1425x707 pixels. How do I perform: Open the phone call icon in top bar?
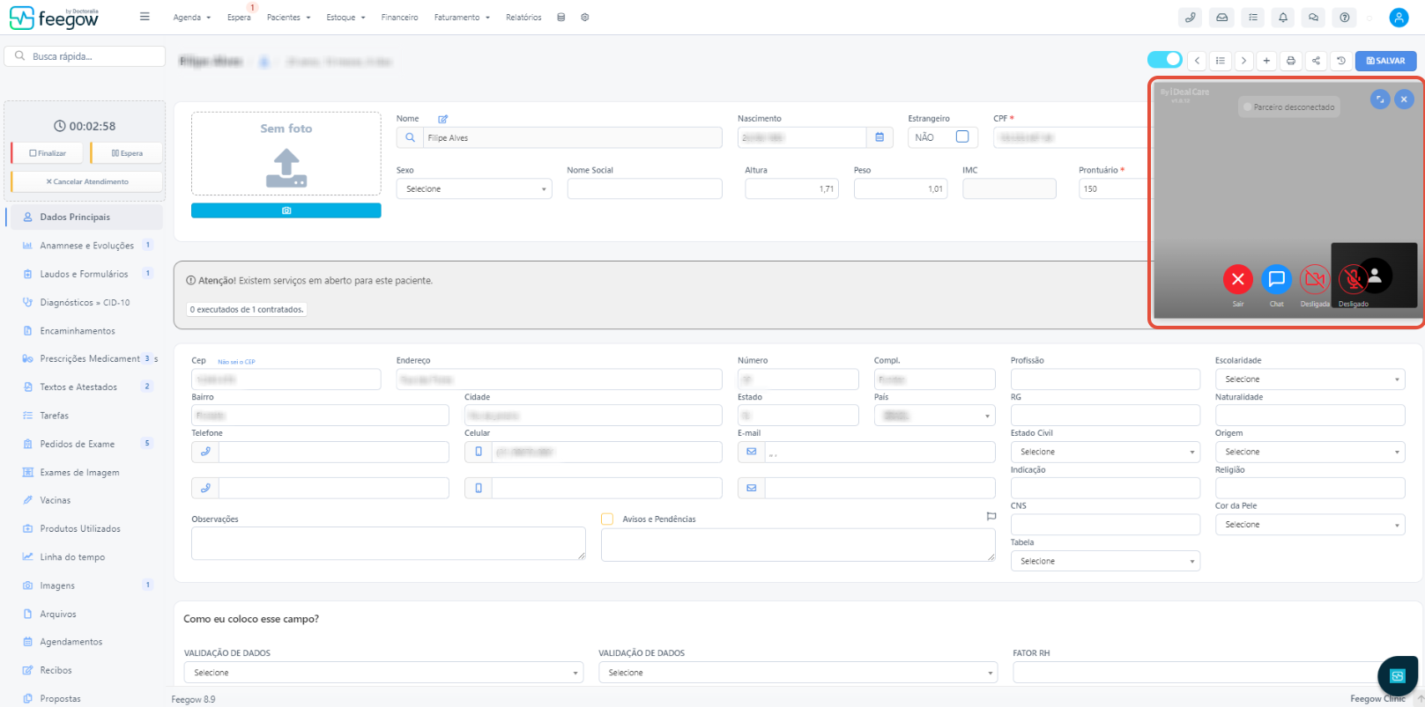click(x=1191, y=17)
